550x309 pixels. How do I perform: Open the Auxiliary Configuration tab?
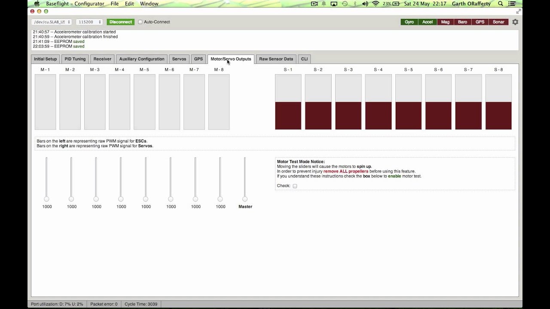pyautogui.click(x=142, y=59)
